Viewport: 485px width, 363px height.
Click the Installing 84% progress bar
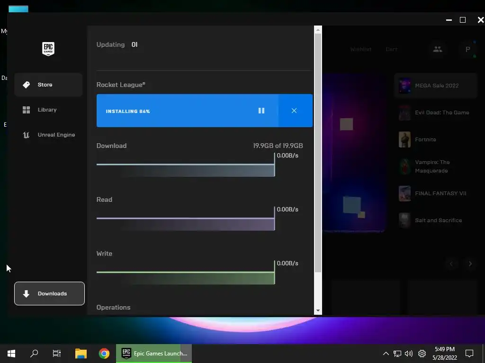click(187, 111)
